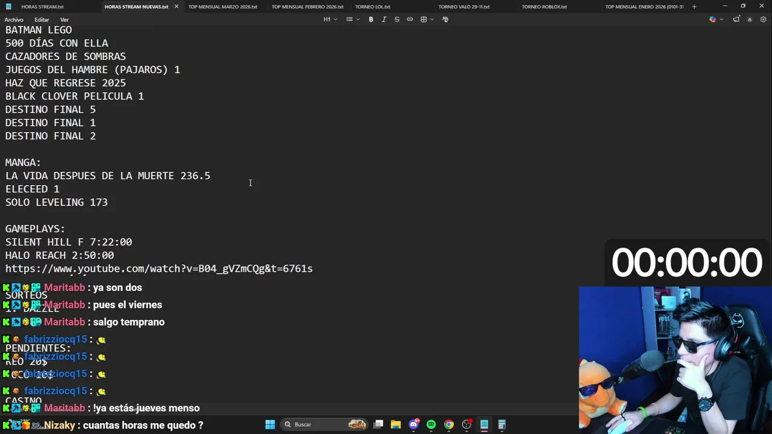Click the line HALO REACH 2:50:00
The image size is (772, 434).
tap(60, 256)
